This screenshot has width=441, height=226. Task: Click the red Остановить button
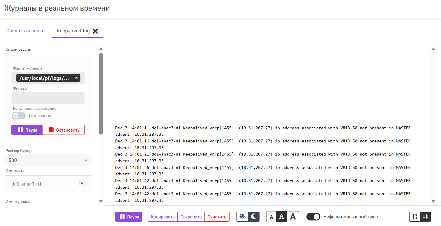pos(63,130)
